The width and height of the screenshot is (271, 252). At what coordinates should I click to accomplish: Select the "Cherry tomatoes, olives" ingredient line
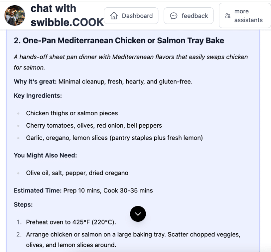[x=94, y=125]
